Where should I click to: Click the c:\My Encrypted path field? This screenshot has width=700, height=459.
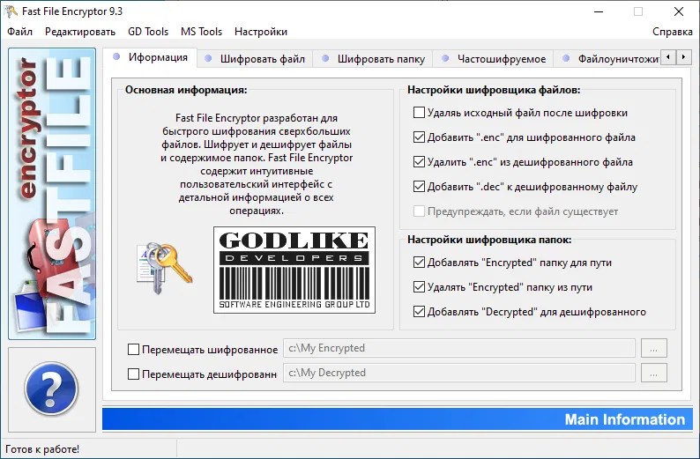(x=459, y=348)
